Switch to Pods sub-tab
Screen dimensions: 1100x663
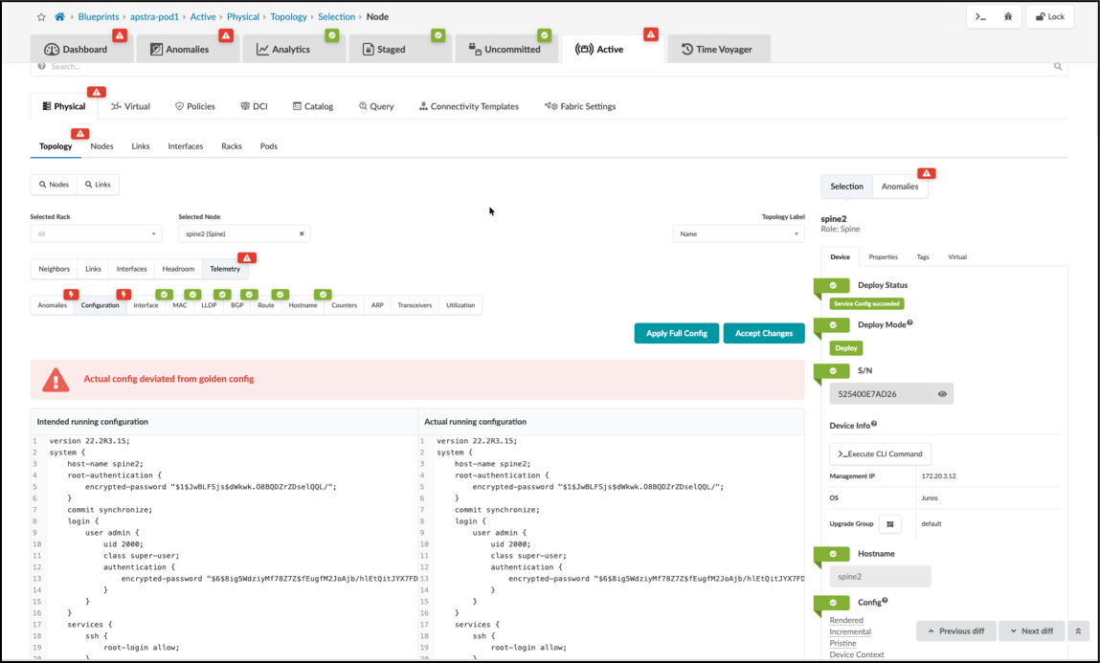[269, 146]
